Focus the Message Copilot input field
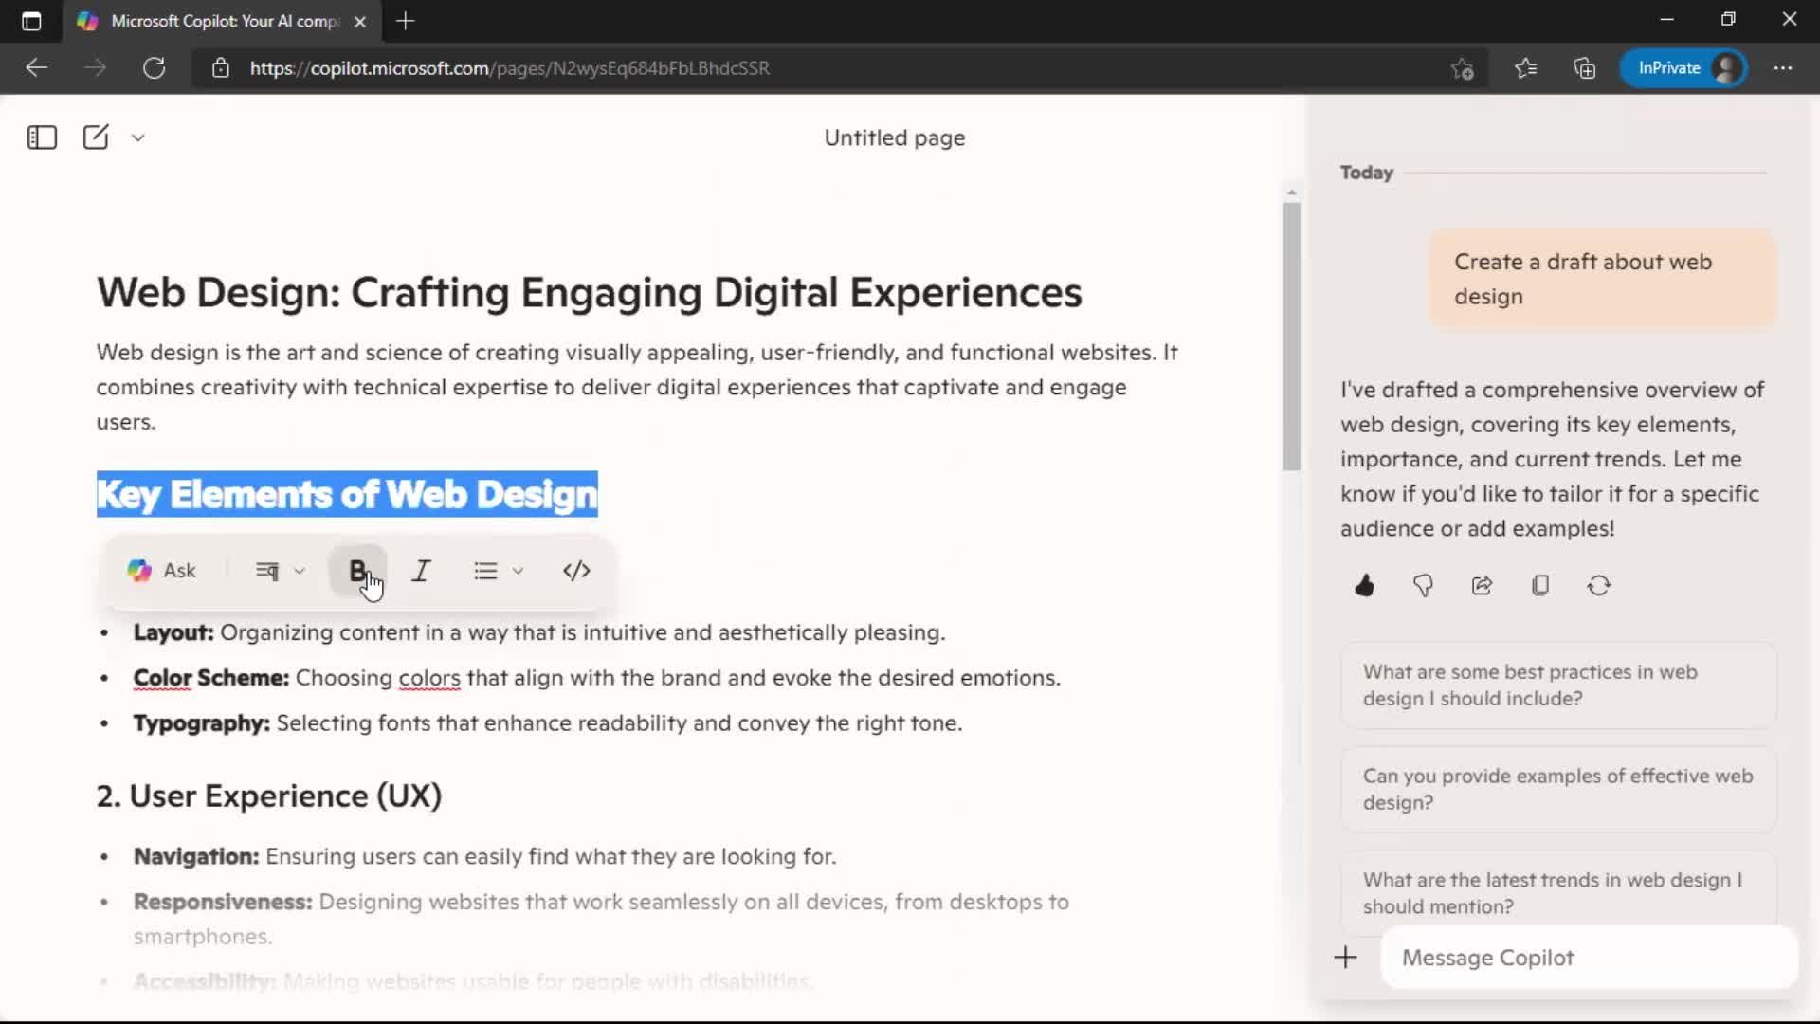This screenshot has height=1024, width=1820. tap(1589, 958)
